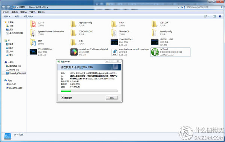Click the help question mark icon

[220, 16]
